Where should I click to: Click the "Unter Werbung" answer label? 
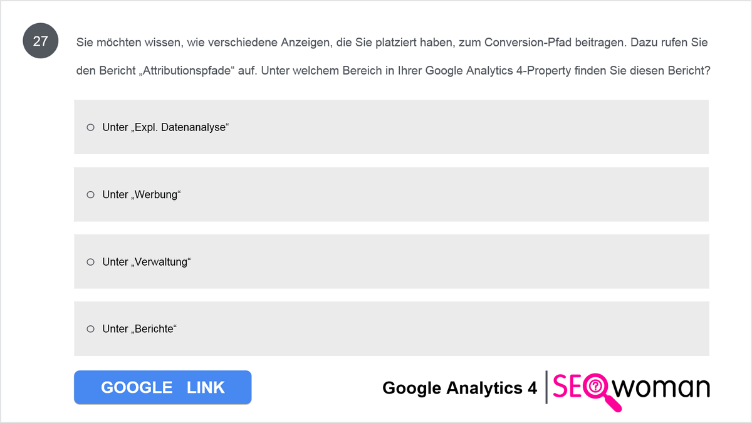click(142, 194)
